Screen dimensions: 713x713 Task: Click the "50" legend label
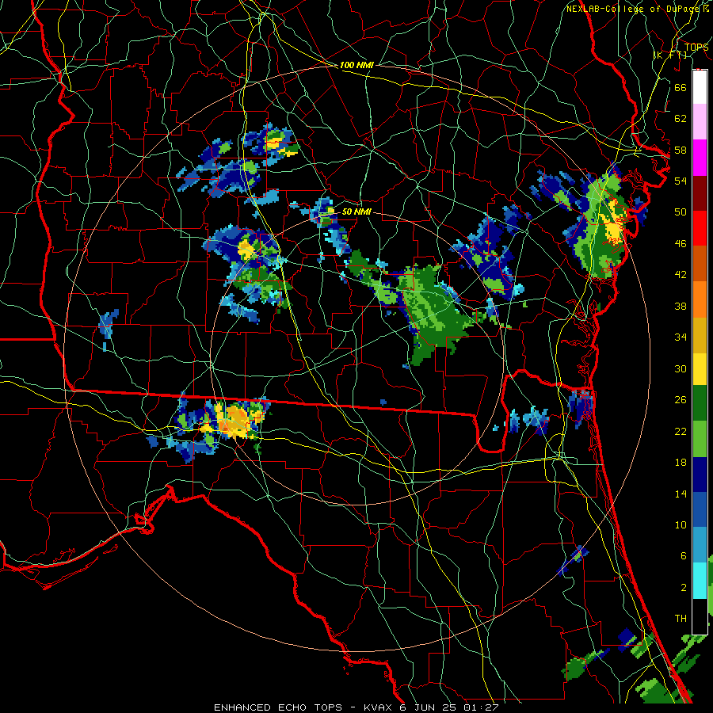click(x=681, y=212)
